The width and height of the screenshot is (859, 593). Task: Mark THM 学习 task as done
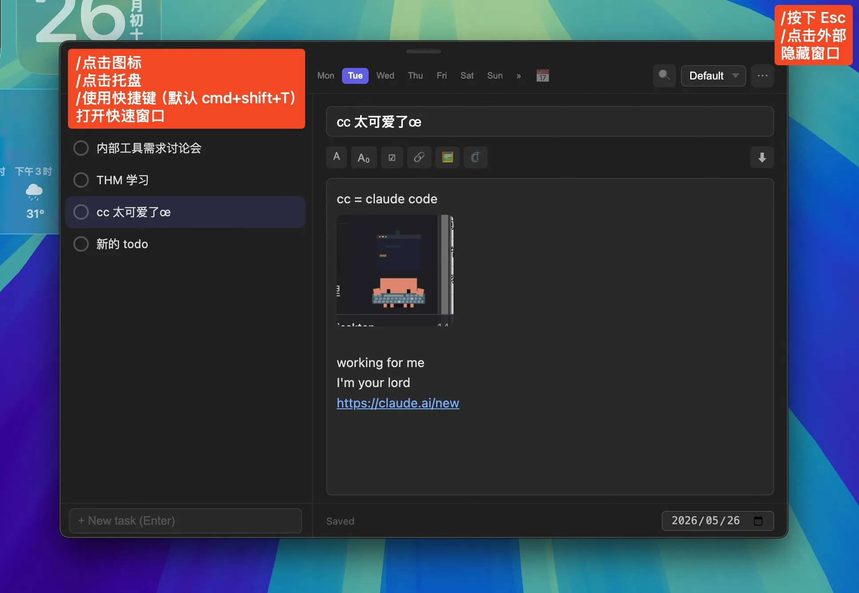(x=81, y=180)
